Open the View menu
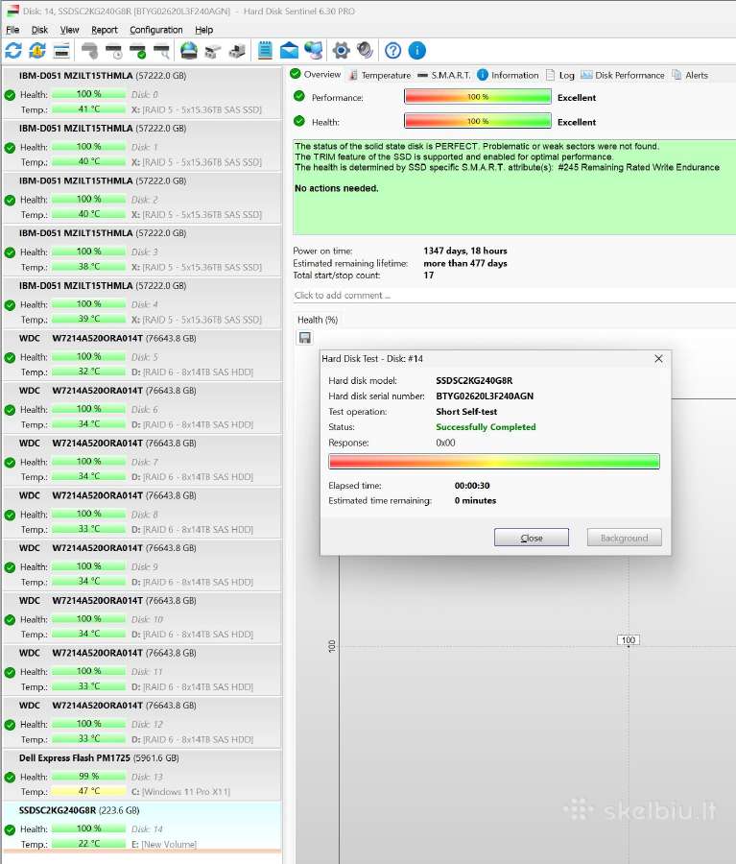The image size is (736, 864). pyautogui.click(x=69, y=30)
